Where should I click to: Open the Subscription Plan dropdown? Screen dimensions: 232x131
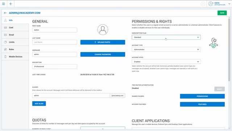pyautogui.click(x=166, y=37)
